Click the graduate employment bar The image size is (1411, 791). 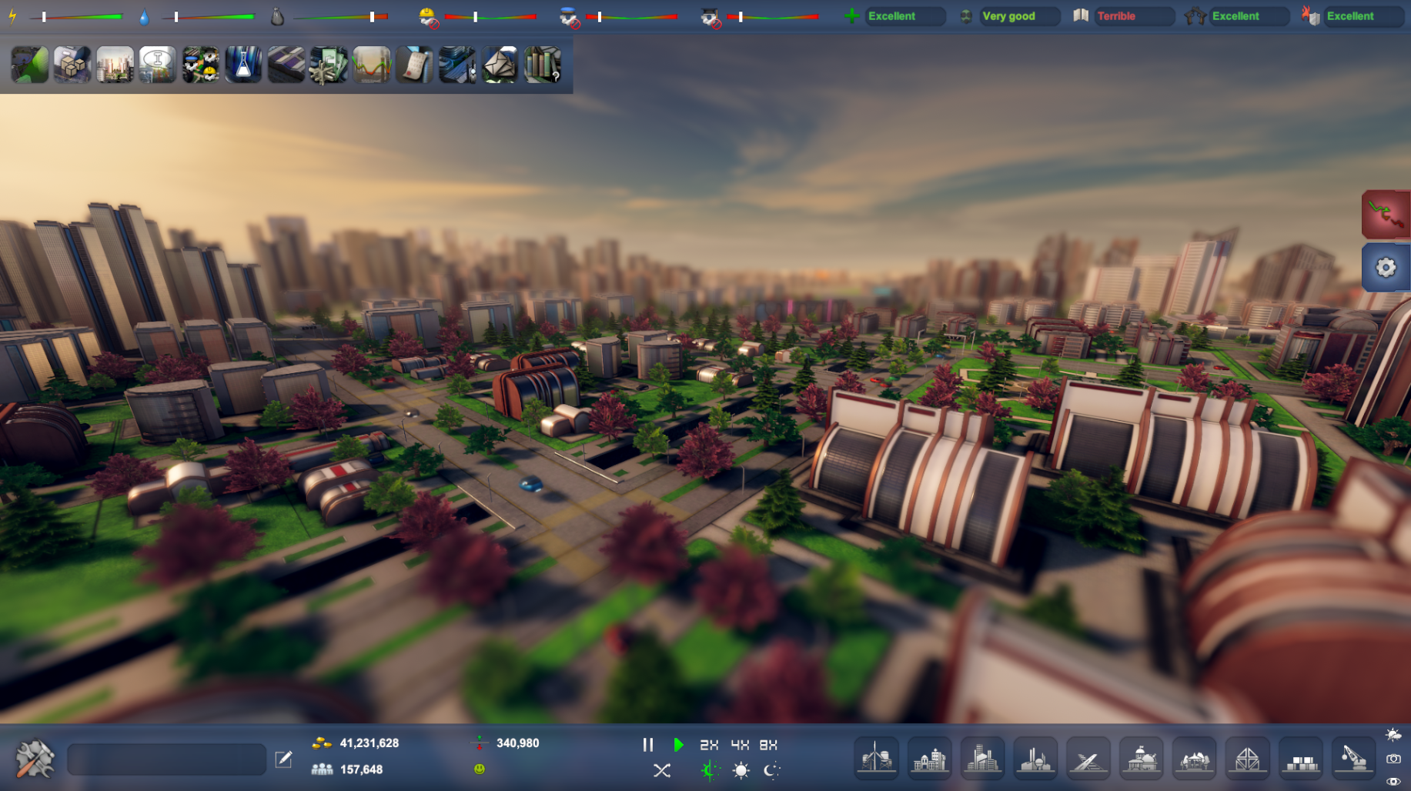point(772,16)
